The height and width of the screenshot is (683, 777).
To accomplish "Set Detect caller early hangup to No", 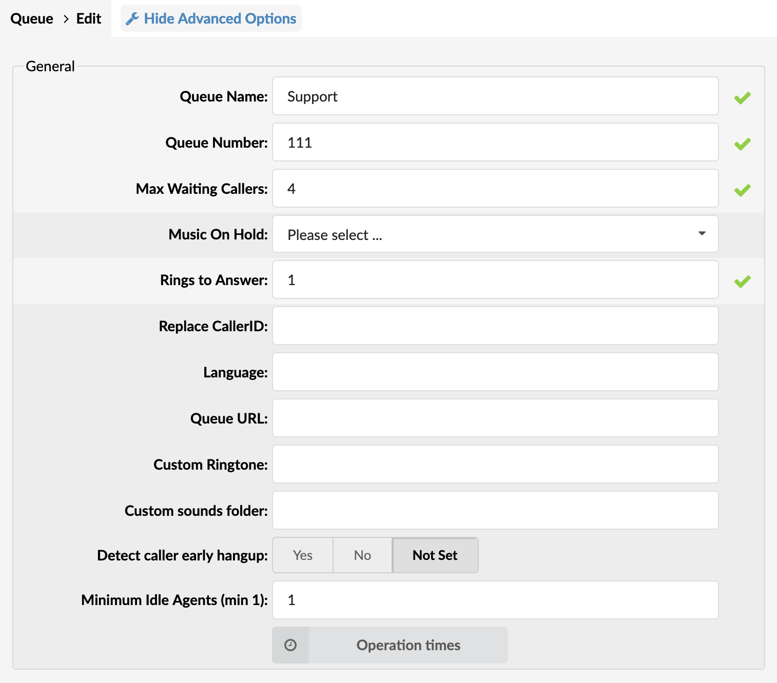I will (x=362, y=555).
